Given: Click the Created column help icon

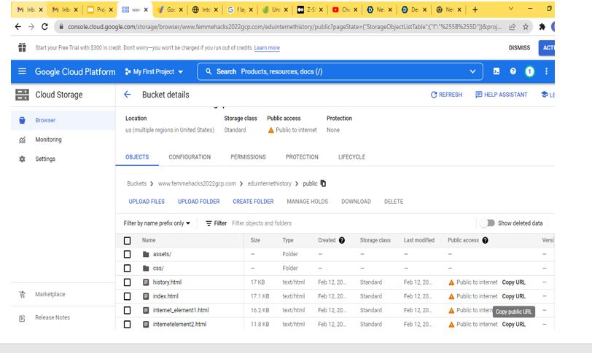Looking at the screenshot, I should [342, 240].
